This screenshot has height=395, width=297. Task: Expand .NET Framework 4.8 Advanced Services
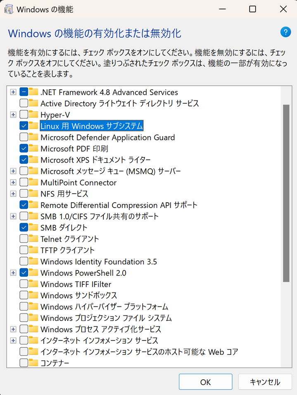pyautogui.click(x=13, y=92)
